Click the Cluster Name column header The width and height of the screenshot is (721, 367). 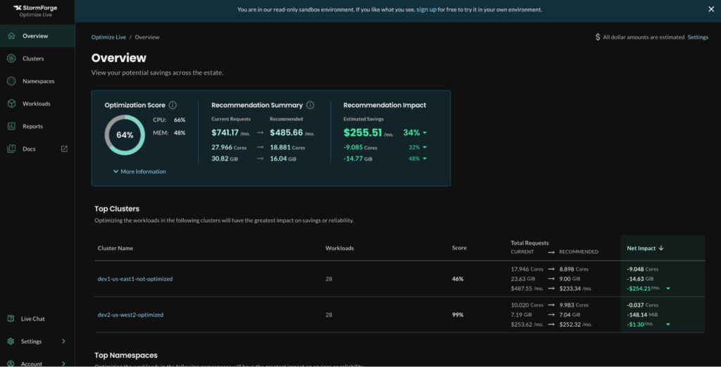click(x=115, y=248)
